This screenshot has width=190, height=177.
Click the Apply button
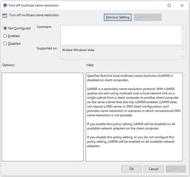(176, 169)
